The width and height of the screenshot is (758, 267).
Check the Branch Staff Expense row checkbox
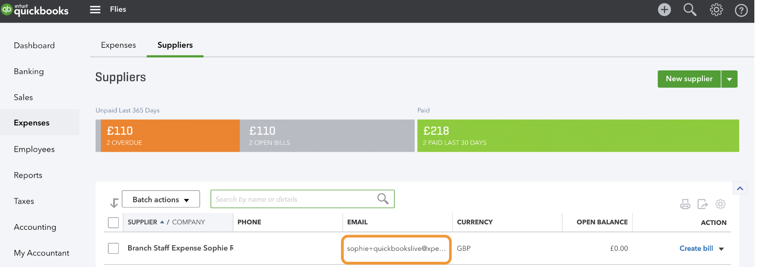(x=113, y=248)
